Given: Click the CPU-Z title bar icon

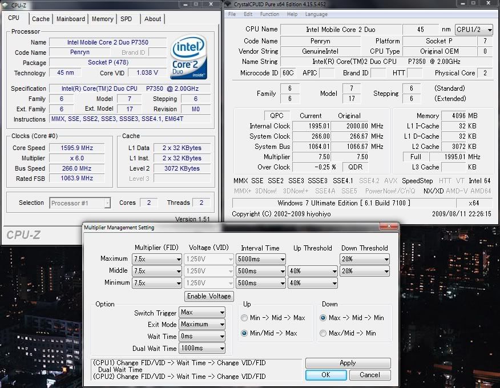Looking at the screenshot, I should point(5,5).
